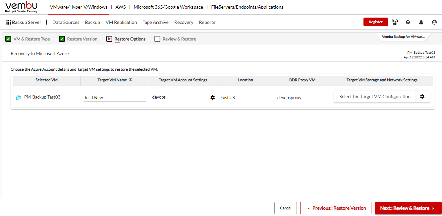Click the PM-Backup-Test03 VM name
The height and width of the screenshot is (216, 442).
point(42,97)
